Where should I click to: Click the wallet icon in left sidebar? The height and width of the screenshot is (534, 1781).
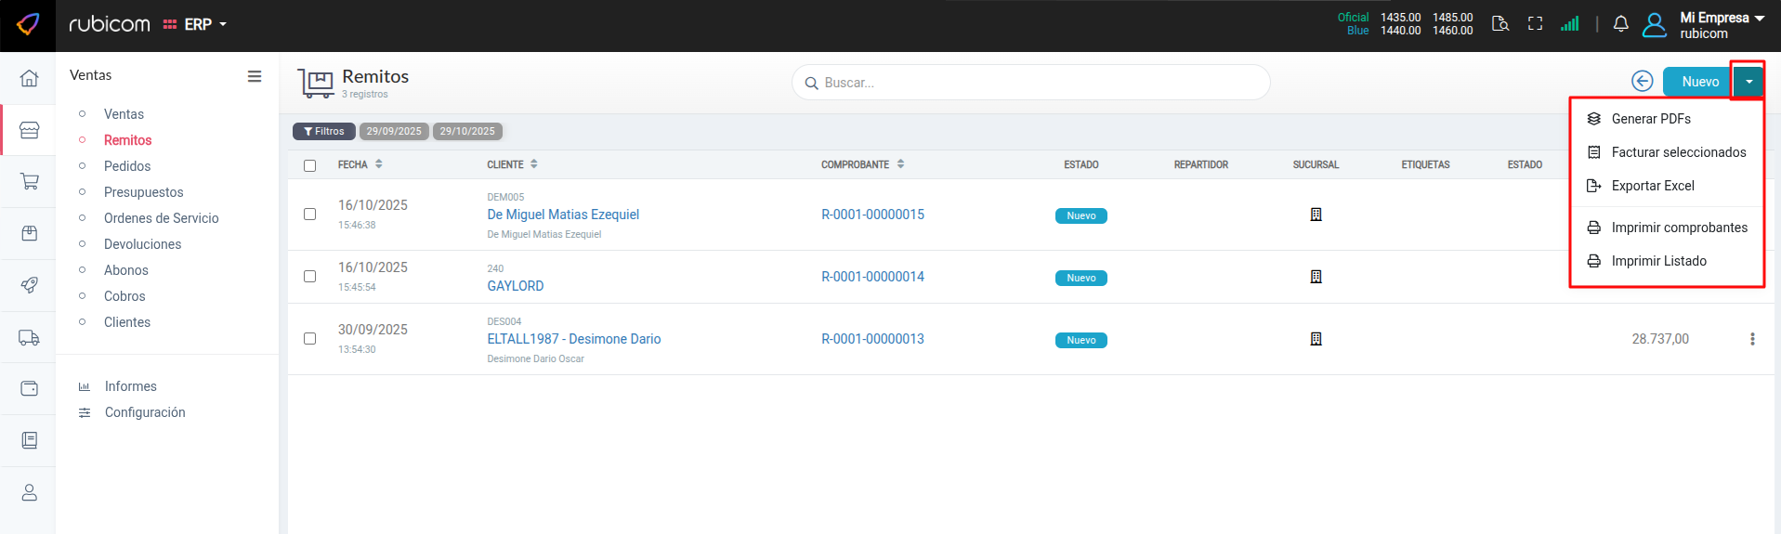[x=29, y=388]
